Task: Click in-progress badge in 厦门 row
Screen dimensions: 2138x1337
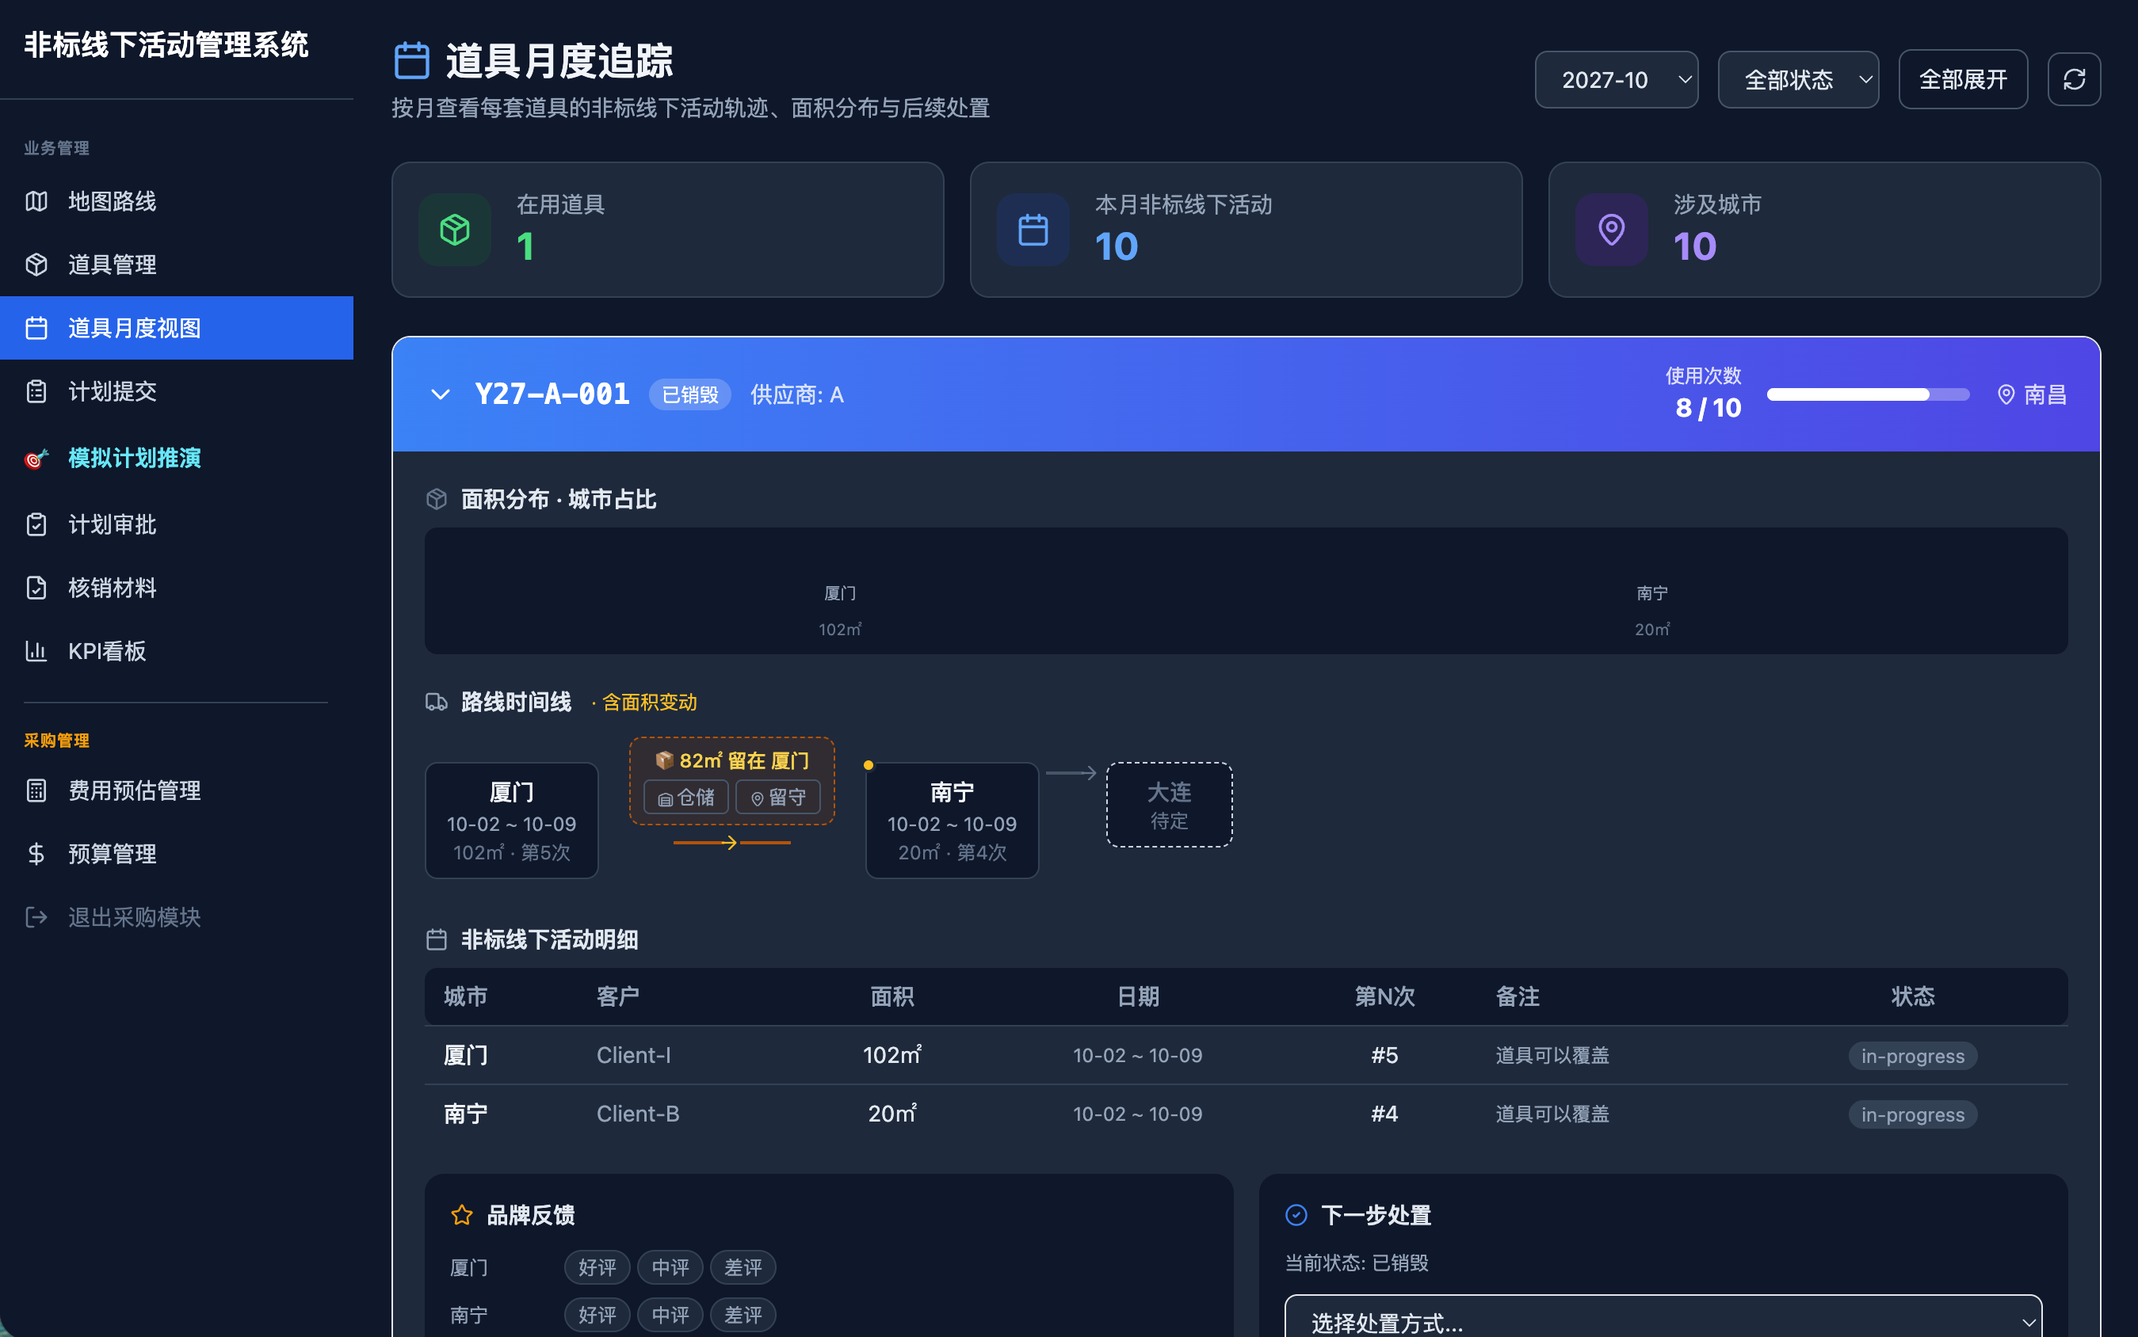Action: pyautogui.click(x=1912, y=1056)
